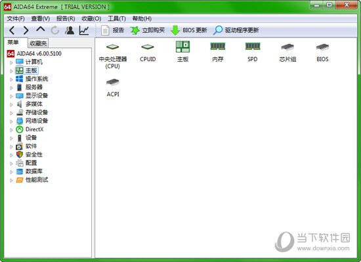Expand the 操作系统 tree node
361x262 pixels.
pyautogui.click(x=11, y=79)
